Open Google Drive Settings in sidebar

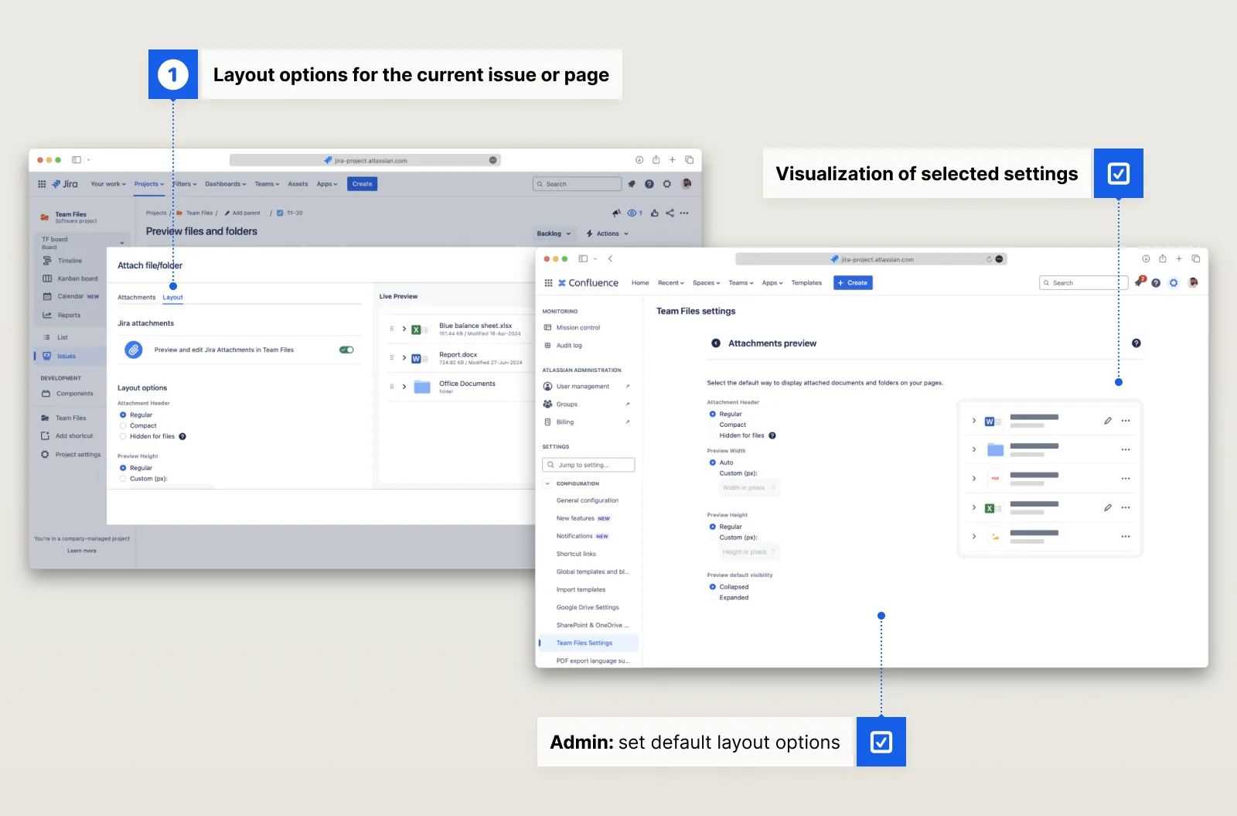pyautogui.click(x=588, y=607)
